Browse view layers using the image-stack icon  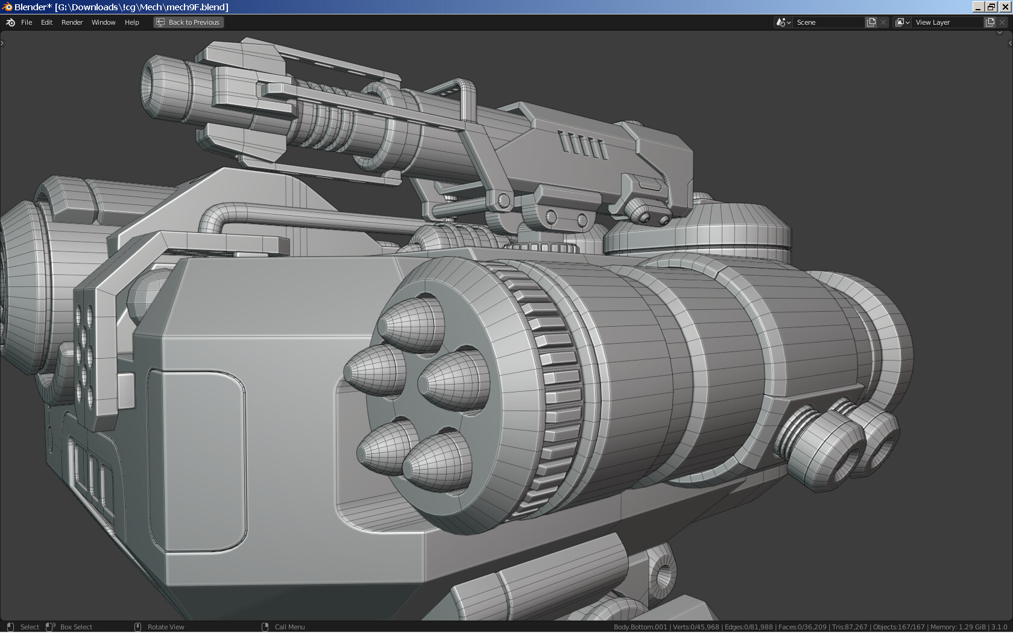click(901, 22)
